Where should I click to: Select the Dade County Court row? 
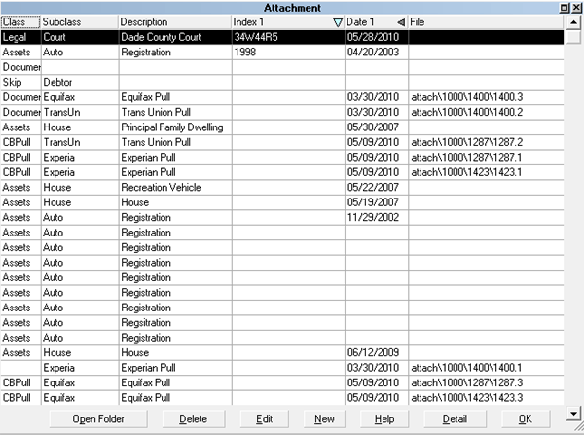click(282, 37)
